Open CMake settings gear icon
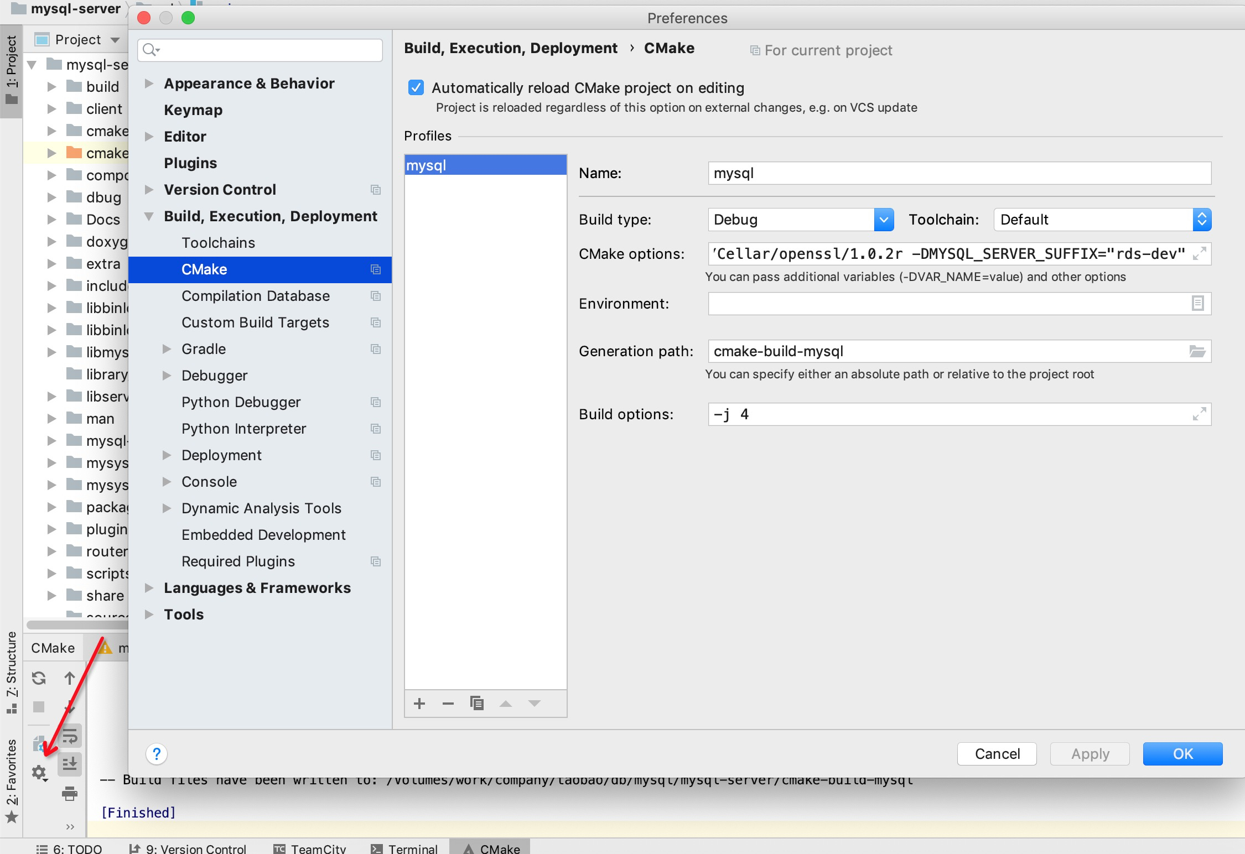This screenshot has height=854, width=1245. (39, 772)
